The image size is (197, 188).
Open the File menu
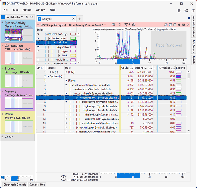click(5, 10)
